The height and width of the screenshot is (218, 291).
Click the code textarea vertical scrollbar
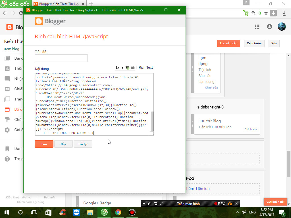point(153,121)
